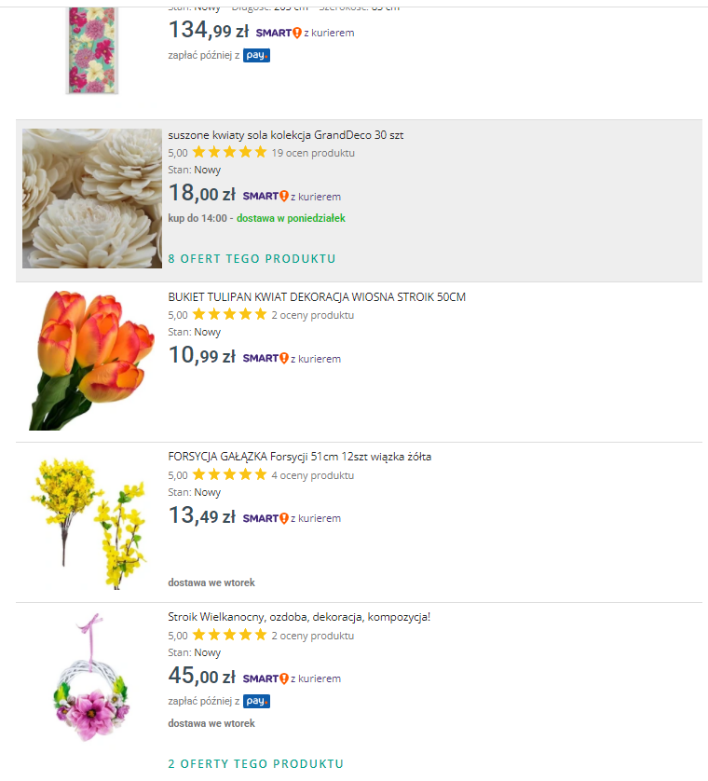The width and height of the screenshot is (708, 781).
Task: Click the SMART badge next to 10,99 zł
Action: point(265,359)
